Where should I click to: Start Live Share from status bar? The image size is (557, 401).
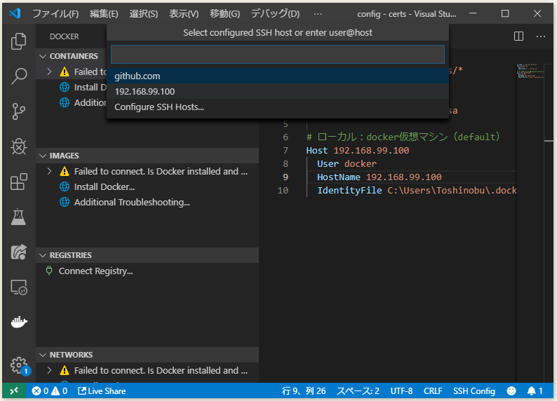pos(102,391)
